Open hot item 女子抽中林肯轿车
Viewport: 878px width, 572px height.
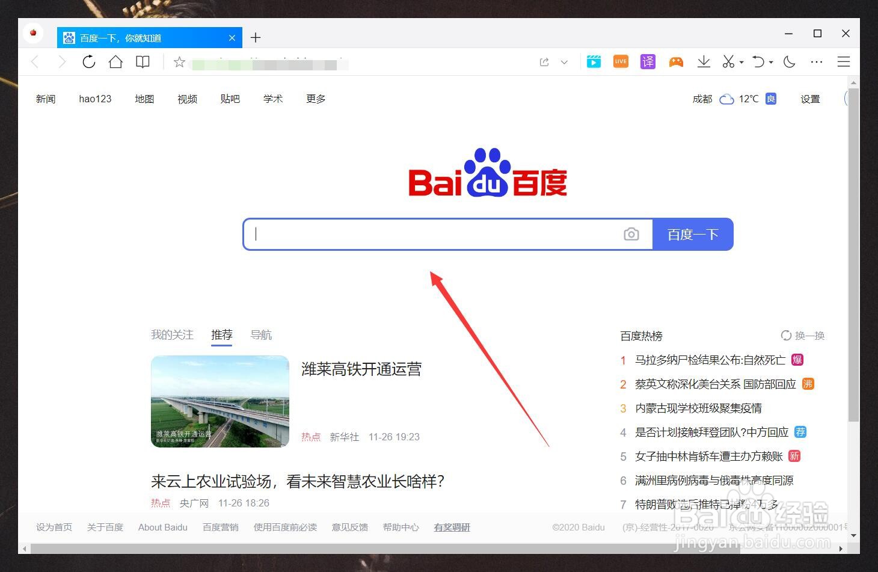point(709,456)
